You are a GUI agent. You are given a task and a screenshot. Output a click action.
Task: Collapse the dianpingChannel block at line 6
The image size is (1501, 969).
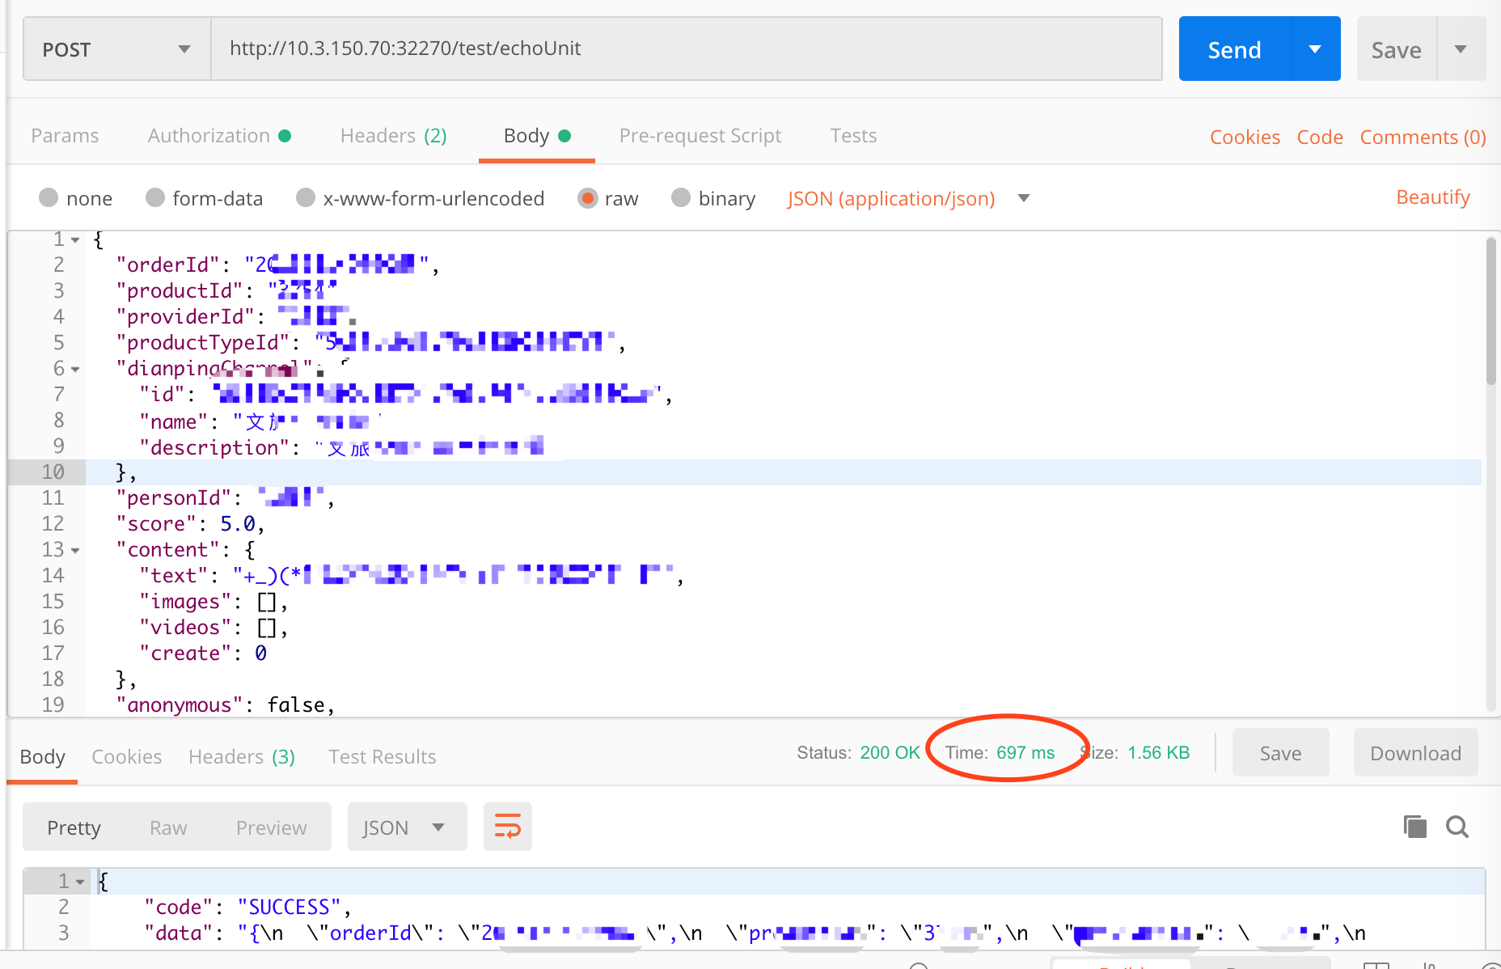pyautogui.click(x=75, y=370)
